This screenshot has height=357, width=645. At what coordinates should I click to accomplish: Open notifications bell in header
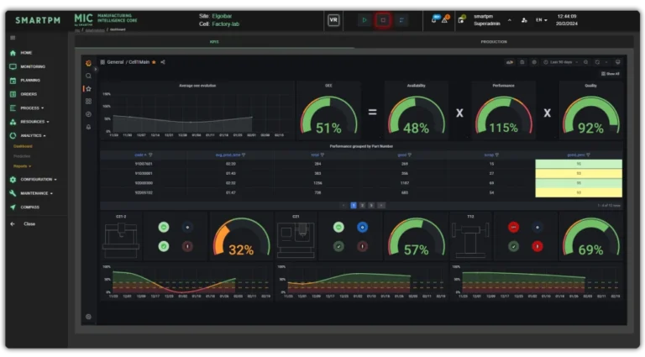434,19
